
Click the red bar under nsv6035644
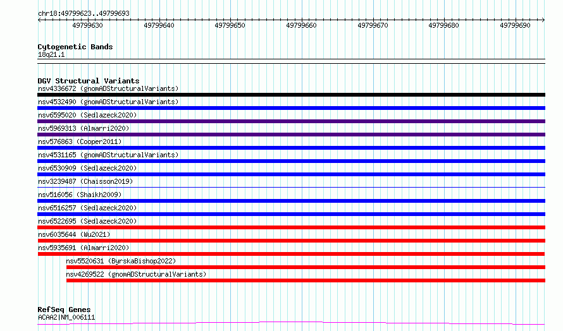(291, 241)
